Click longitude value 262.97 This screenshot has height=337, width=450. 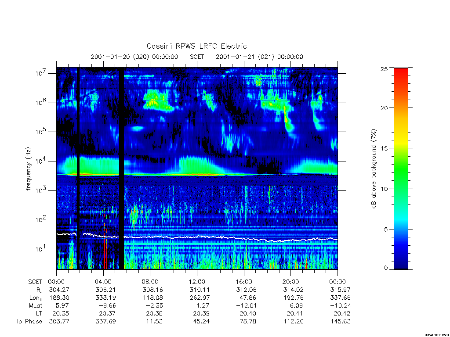pyautogui.click(x=200, y=298)
